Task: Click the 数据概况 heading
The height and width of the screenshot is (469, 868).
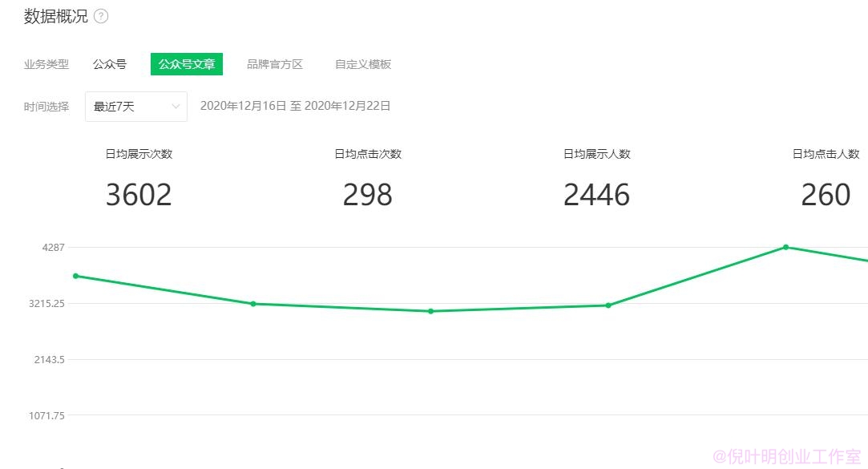Action: 56,17
